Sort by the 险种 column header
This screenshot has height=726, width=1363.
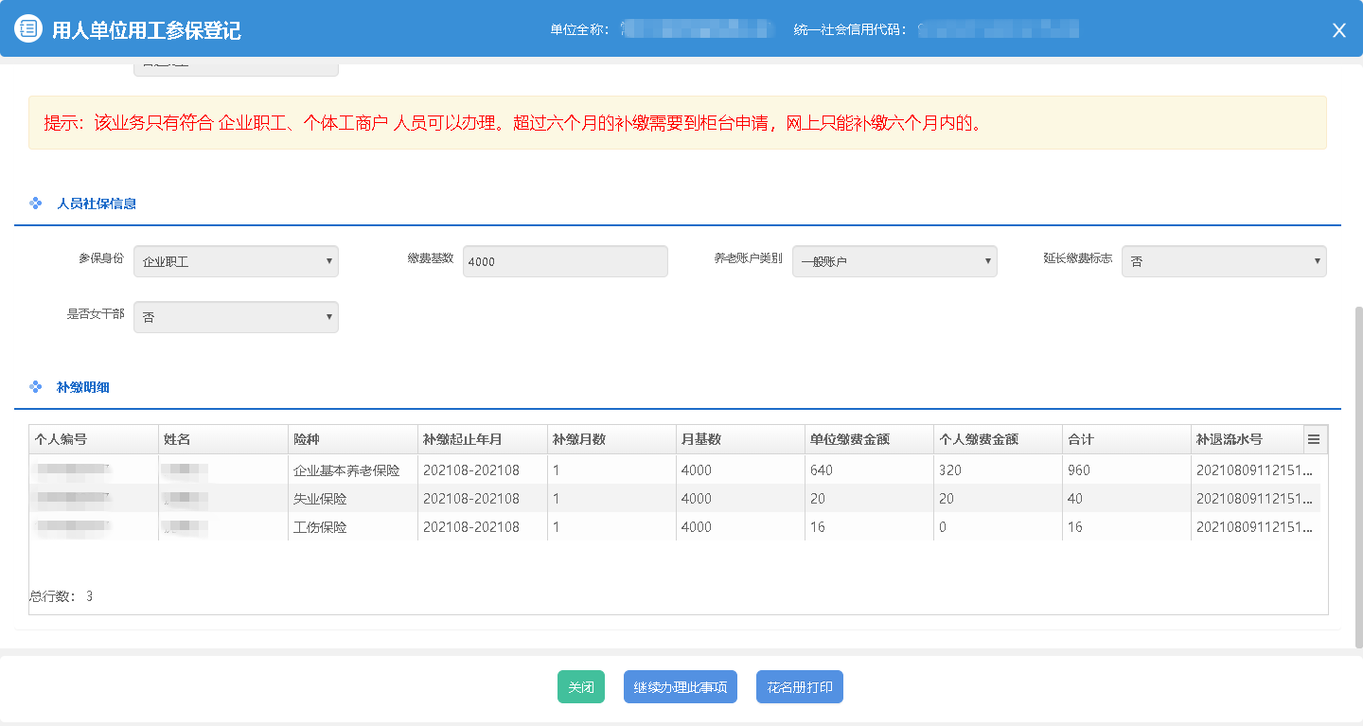[352, 440]
